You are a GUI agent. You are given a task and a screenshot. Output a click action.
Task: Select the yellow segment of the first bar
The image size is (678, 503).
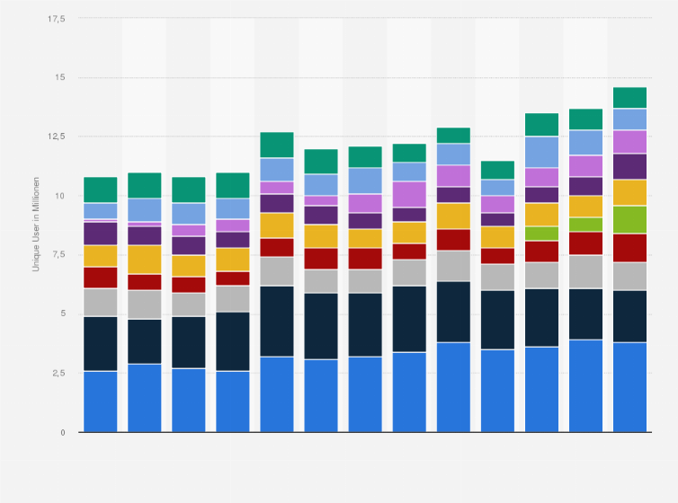point(101,256)
